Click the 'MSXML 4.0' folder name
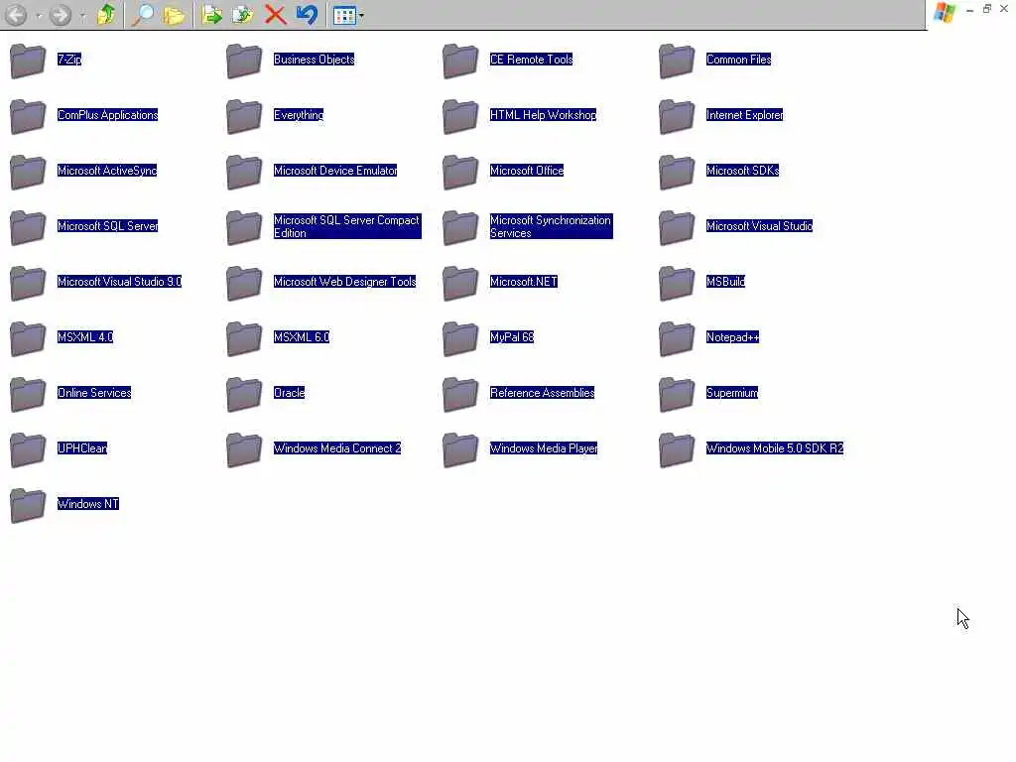This screenshot has height=762, width=1016. [x=85, y=337]
